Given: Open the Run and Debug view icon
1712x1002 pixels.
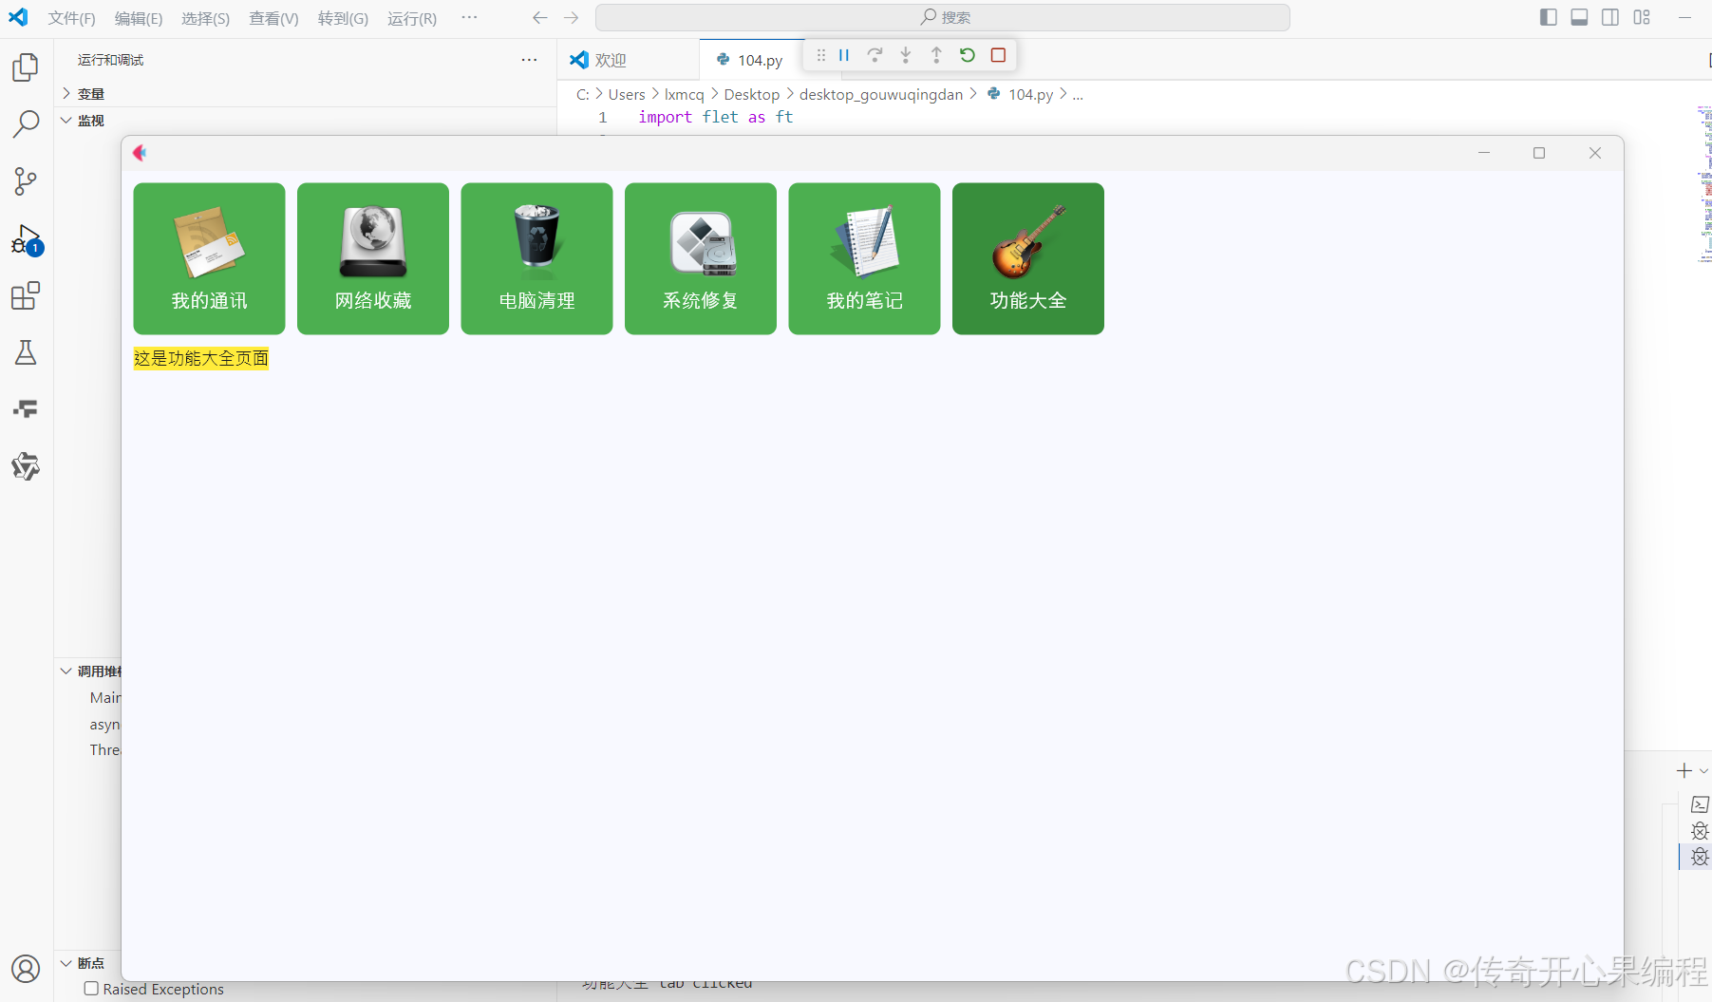Looking at the screenshot, I should [x=26, y=239].
